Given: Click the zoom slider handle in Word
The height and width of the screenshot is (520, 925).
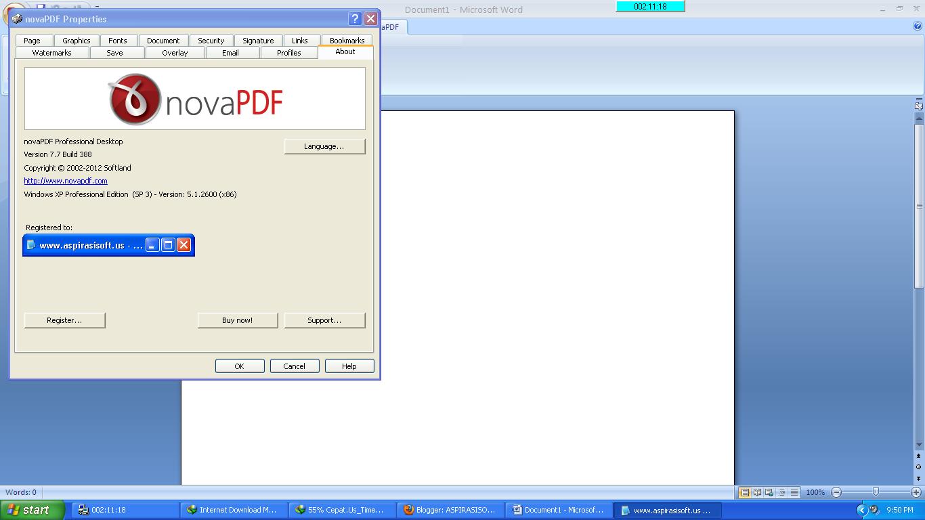Looking at the screenshot, I should (876, 492).
